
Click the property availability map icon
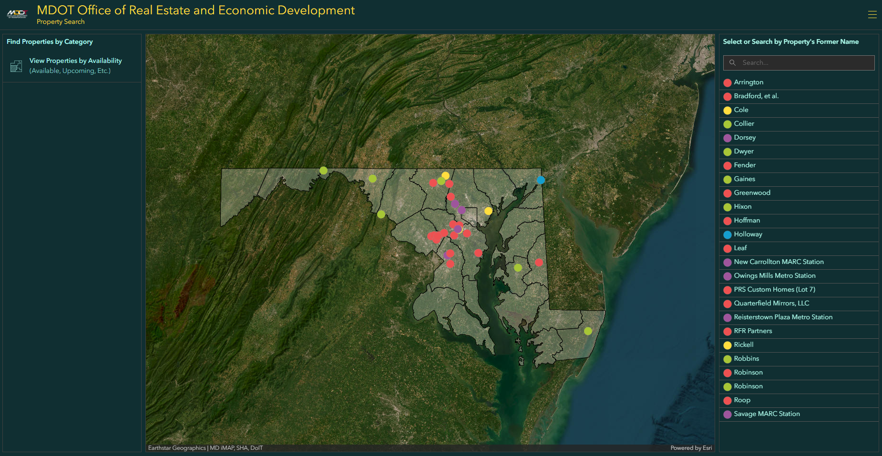click(16, 66)
